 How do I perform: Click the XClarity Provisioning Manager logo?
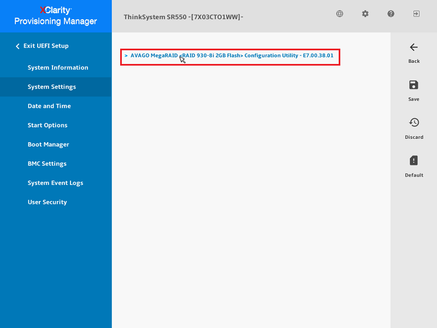(x=56, y=16)
